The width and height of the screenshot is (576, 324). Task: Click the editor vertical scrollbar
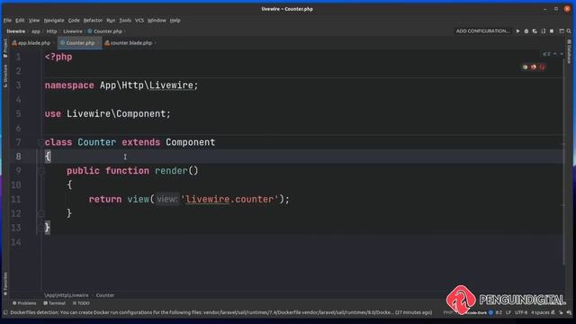(563, 162)
